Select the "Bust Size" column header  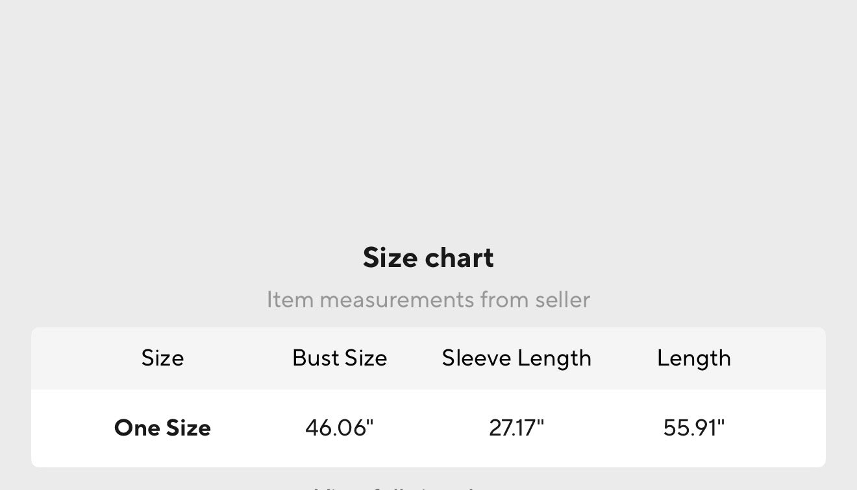(x=340, y=358)
